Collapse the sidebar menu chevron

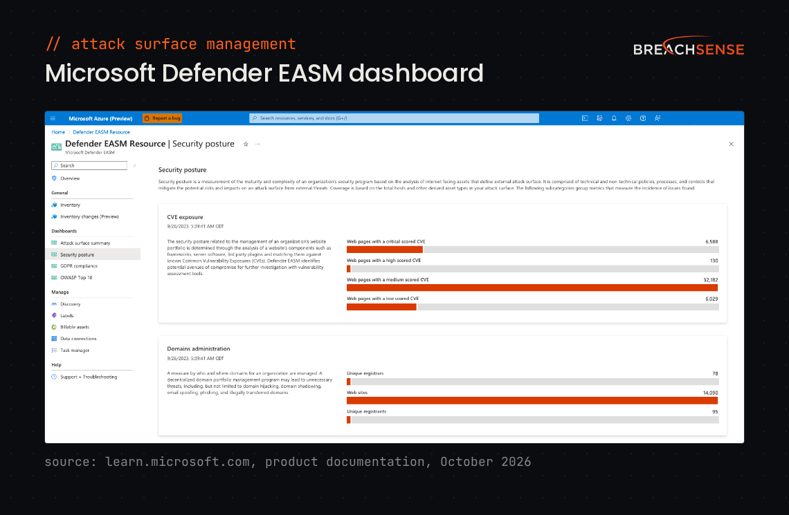click(x=134, y=165)
